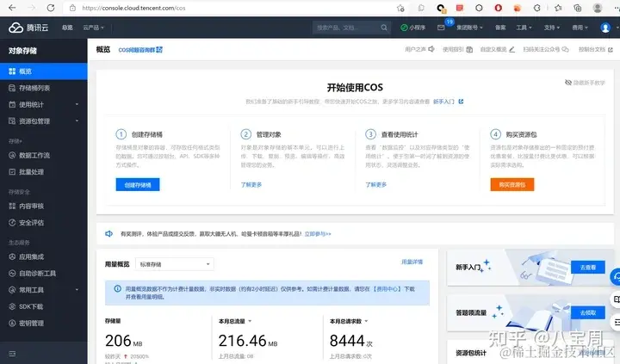The width and height of the screenshot is (620, 364).
Task: Click the Tencent Cloud logo
Action: 28,28
